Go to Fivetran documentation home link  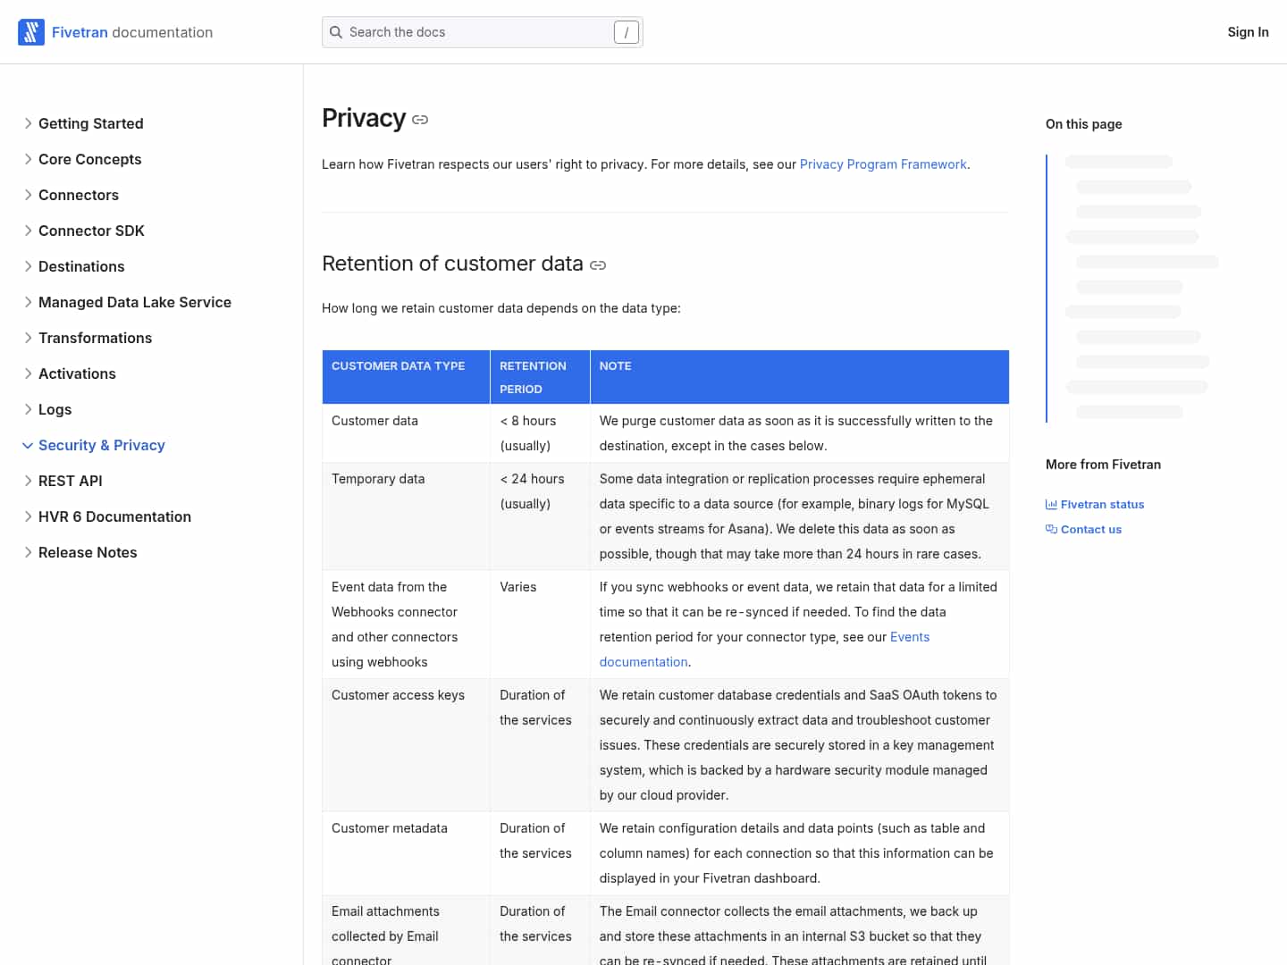115,32
